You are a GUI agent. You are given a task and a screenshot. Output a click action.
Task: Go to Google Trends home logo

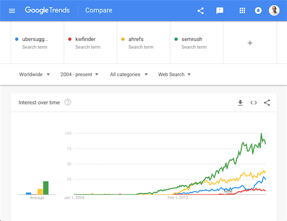coord(48,11)
